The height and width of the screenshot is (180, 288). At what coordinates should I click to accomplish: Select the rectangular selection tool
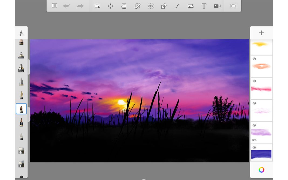[x=97, y=6]
